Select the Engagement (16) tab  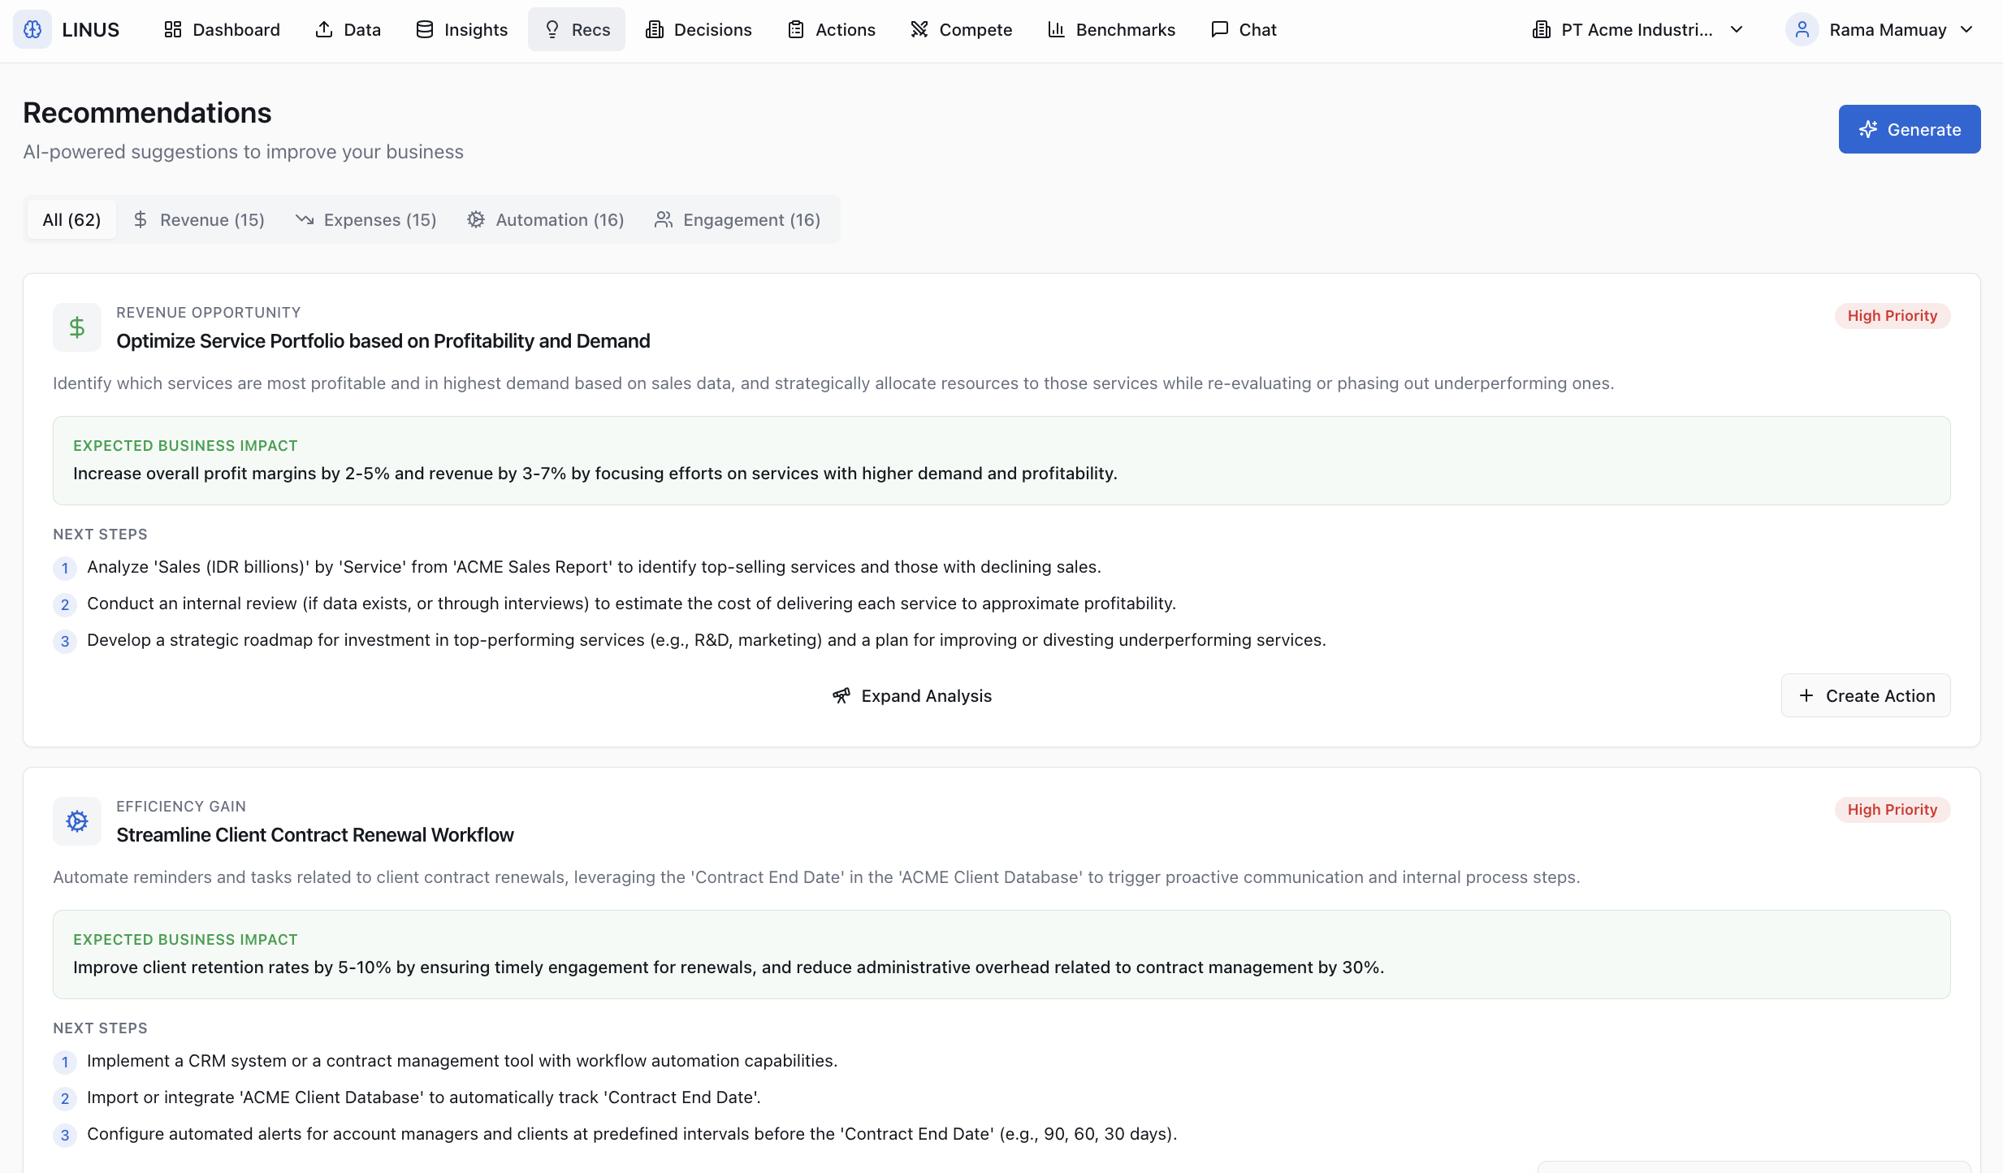738,219
